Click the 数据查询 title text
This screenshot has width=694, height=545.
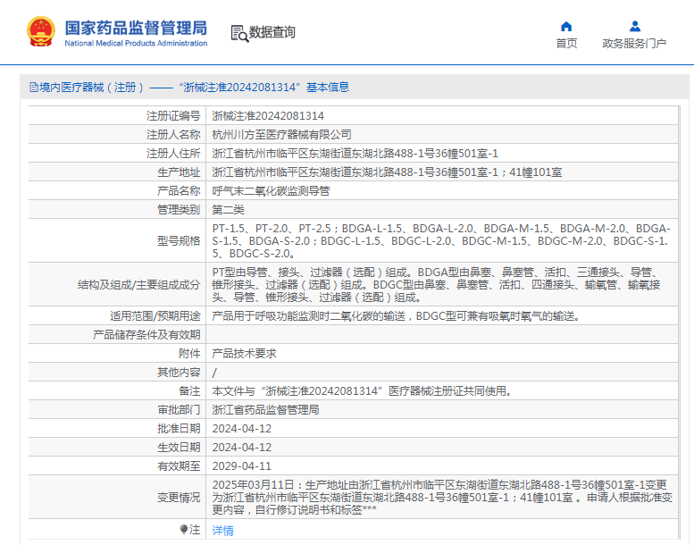(272, 32)
